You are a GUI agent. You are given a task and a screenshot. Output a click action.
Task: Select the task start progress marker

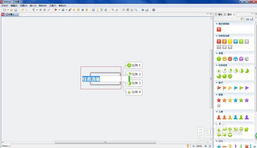[219, 71]
